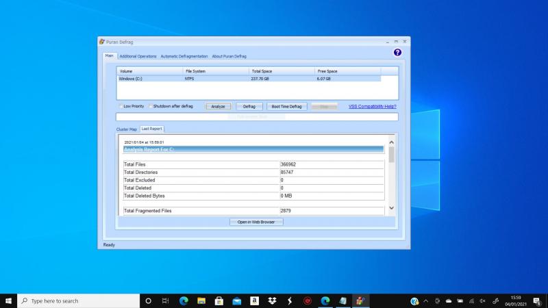548x308 pixels.
Task: Click Open in Web Browser button
Action: [x=256, y=222]
